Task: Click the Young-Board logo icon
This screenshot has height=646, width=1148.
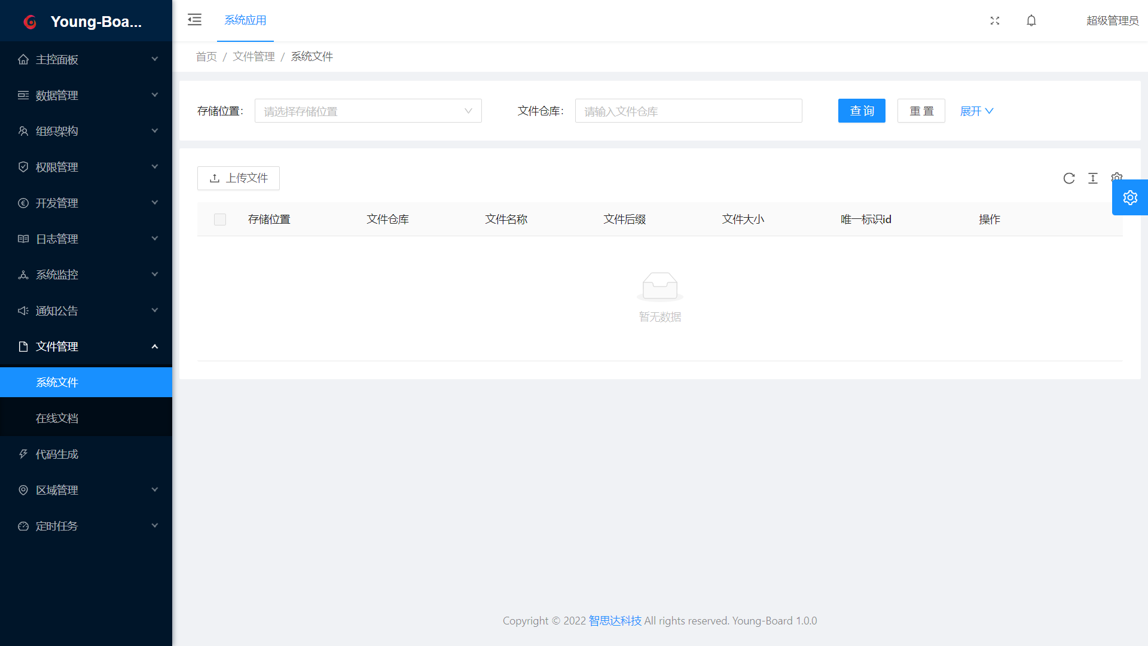Action: click(30, 22)
